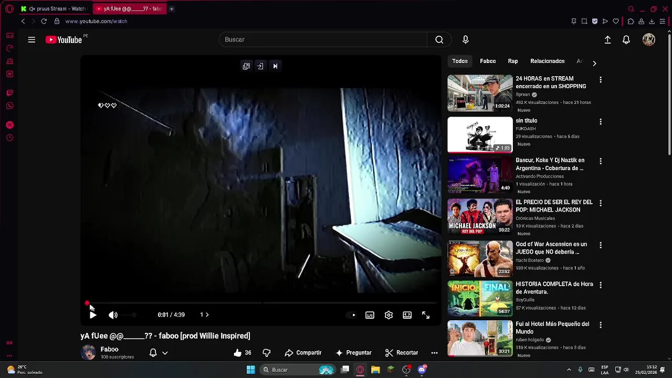Open 'Fui al Hotel Más Pequeño del Mundo' title

click(x=552, y=328)
